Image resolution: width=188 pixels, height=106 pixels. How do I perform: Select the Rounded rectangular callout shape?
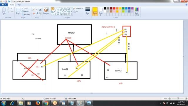pos(63,14)
